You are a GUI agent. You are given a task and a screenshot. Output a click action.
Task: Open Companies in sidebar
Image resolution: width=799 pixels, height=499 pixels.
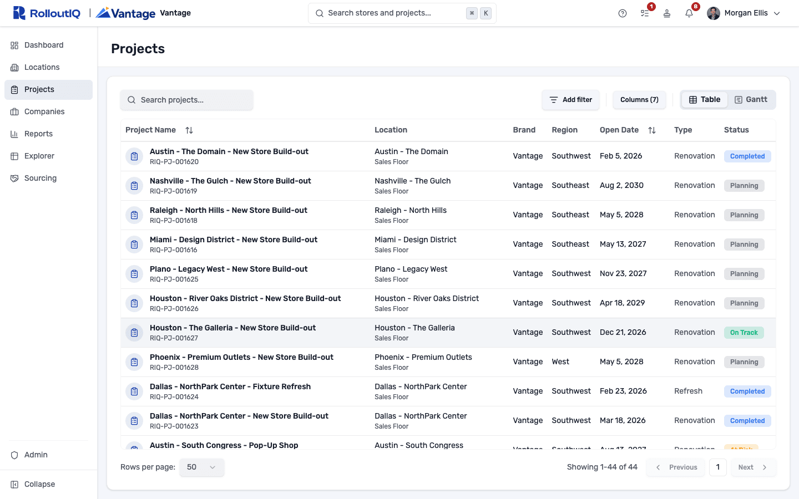48,112
